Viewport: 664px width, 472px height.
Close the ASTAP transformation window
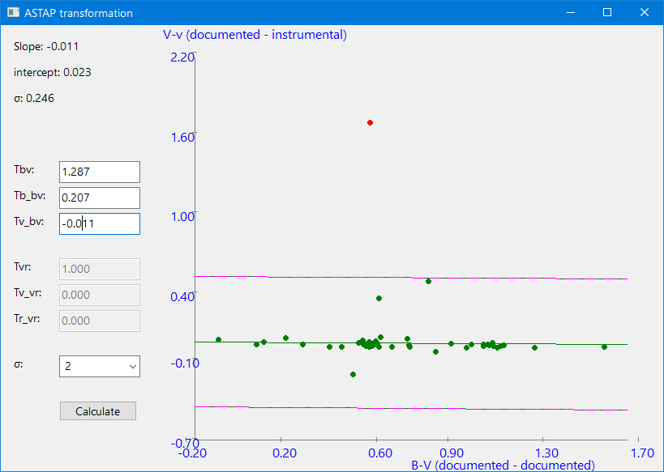(x=644, y=12)
